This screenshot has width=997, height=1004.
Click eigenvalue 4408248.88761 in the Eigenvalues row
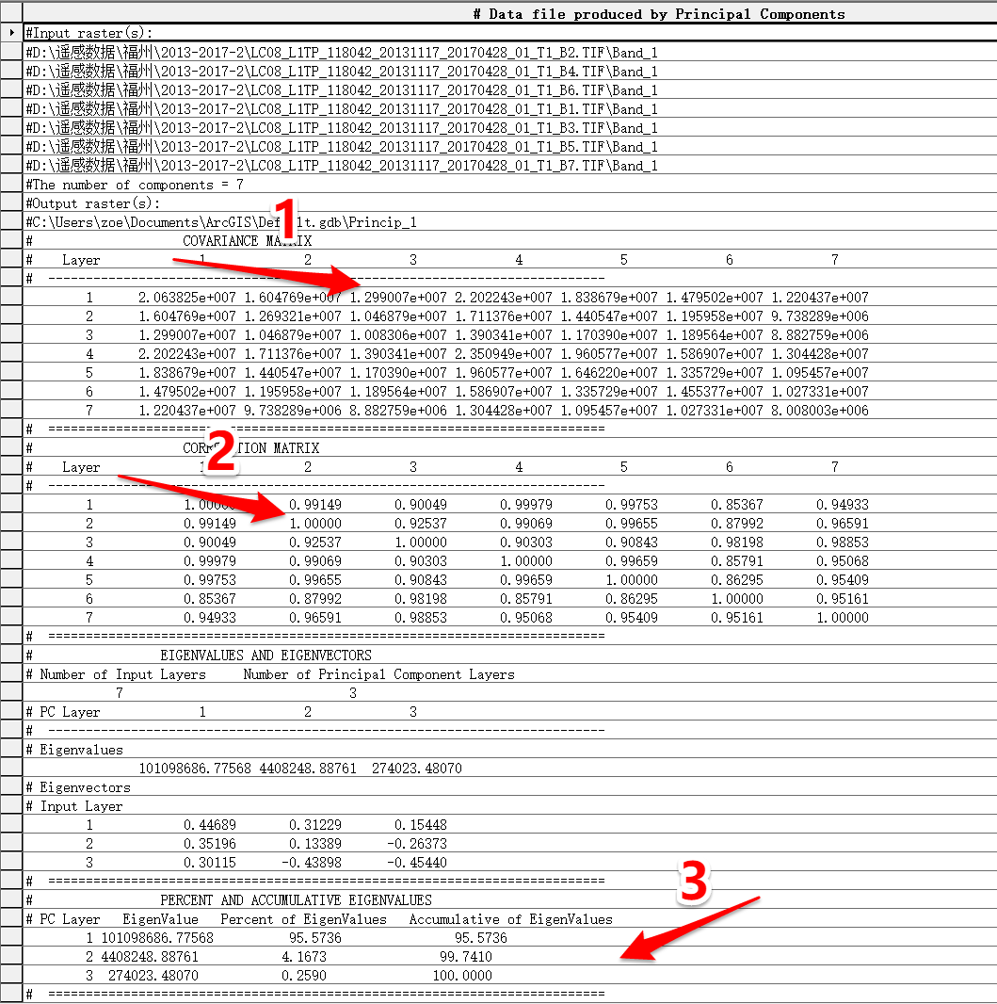click(308, 769)
